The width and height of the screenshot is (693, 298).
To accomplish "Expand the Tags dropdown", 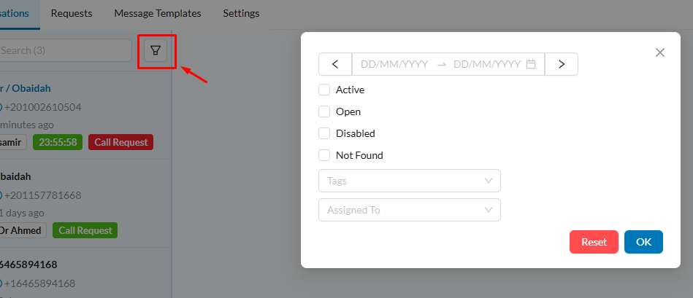I will pos(410,181).
